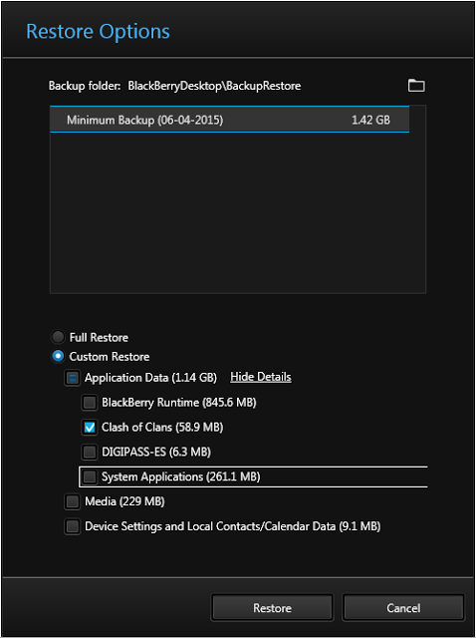Click the BlackBerry Runtime (845.6 MB) label
Image resolution: width=476 pixels, height=638 pixels.
click(x=179, y=403)
